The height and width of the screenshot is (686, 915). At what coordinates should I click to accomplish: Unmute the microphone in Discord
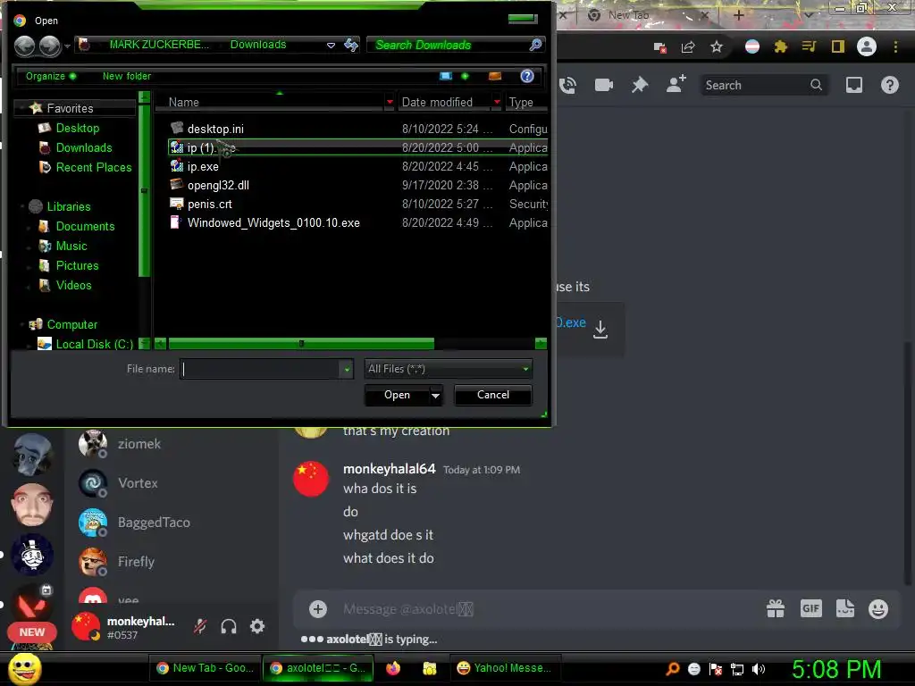coord(200,626)
